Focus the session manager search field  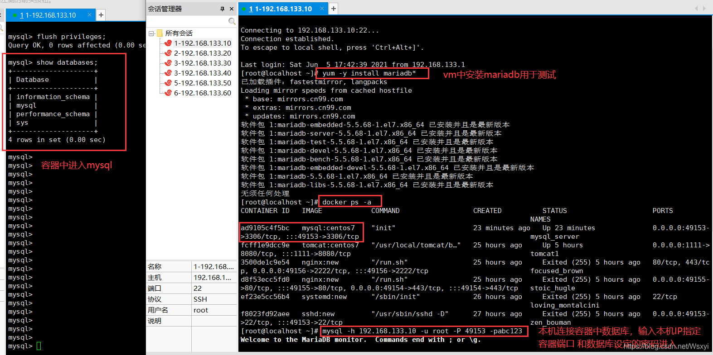(188, 21)
